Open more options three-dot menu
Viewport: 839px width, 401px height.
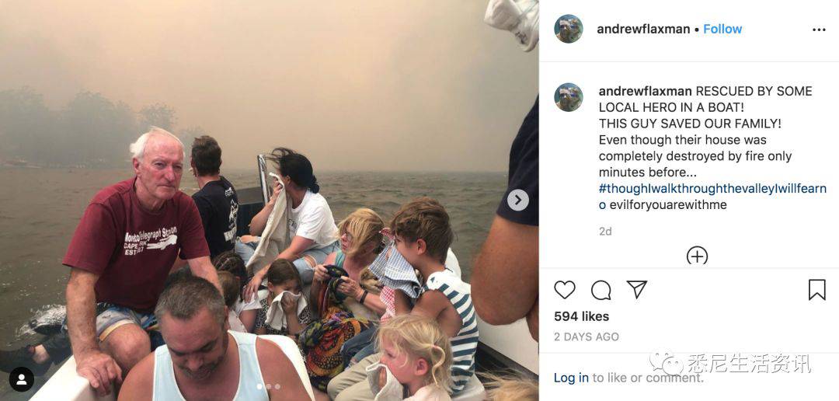tap(819, 30)
